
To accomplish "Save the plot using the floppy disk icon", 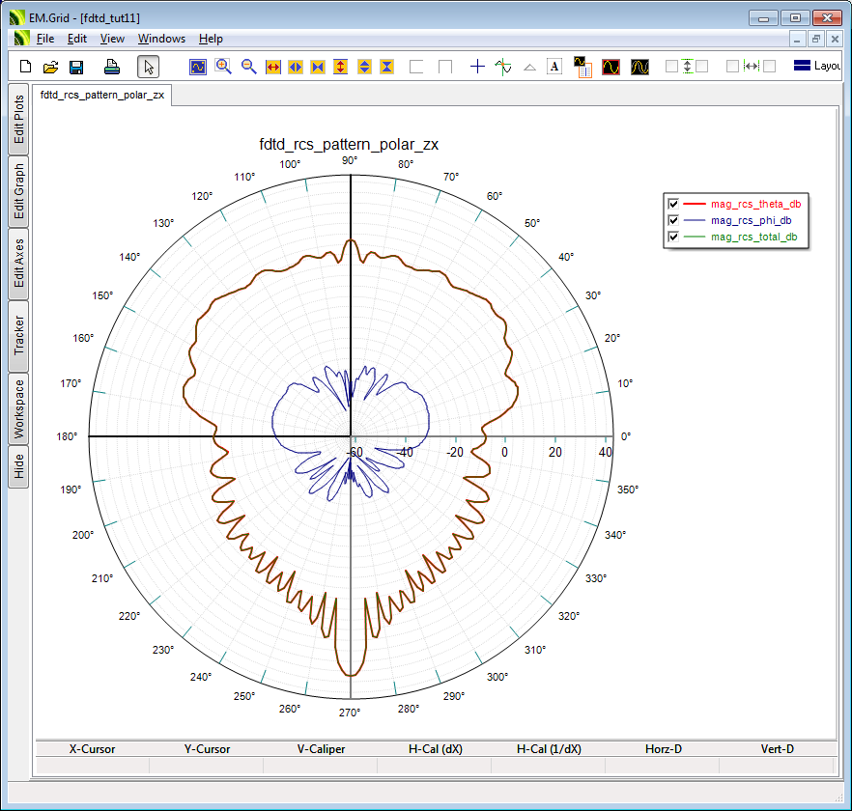I will [x=75, y=67].
